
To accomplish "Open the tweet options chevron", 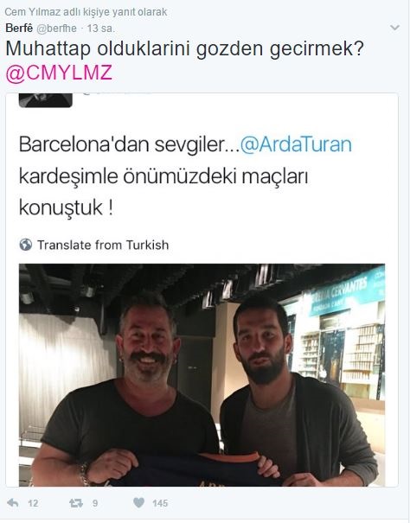I will [395, 28].
